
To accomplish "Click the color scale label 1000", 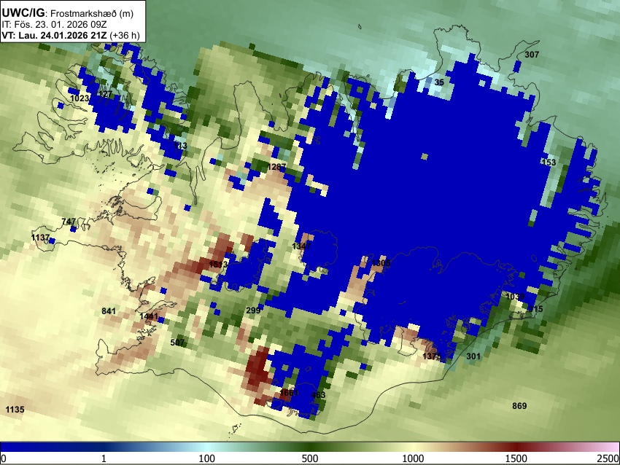I will pyautogui.click(x=413, y=458).
